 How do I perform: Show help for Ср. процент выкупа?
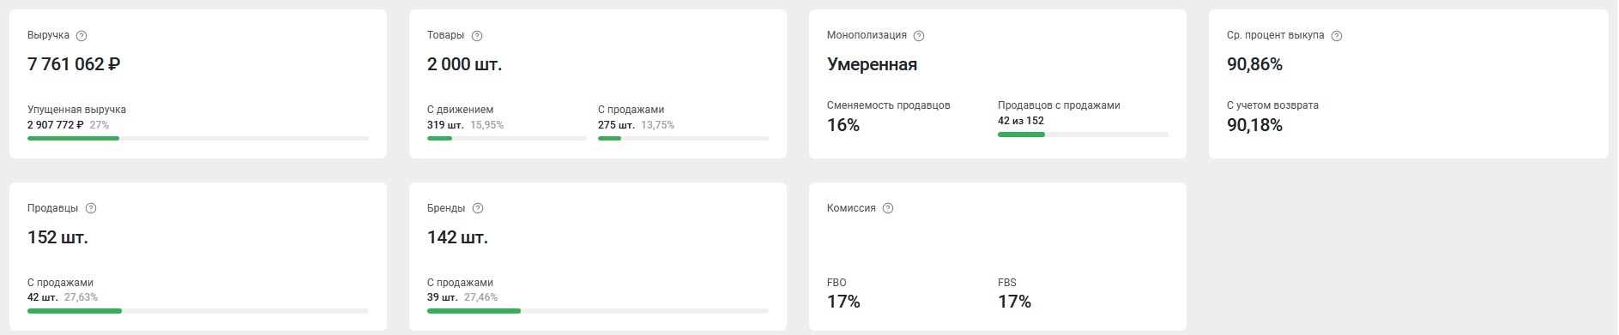1337,36
